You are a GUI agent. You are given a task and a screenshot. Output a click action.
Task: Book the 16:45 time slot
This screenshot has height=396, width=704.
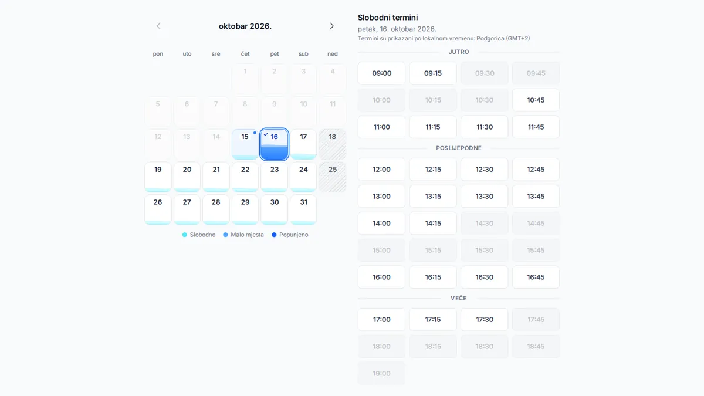pyautogui.click(x=536, y=277)
